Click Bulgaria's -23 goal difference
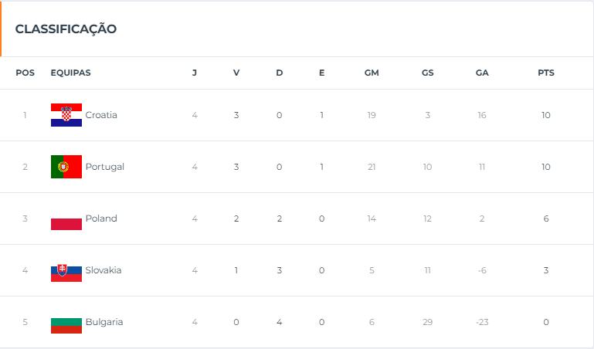The image size is (594, 349). click(482, 322)
